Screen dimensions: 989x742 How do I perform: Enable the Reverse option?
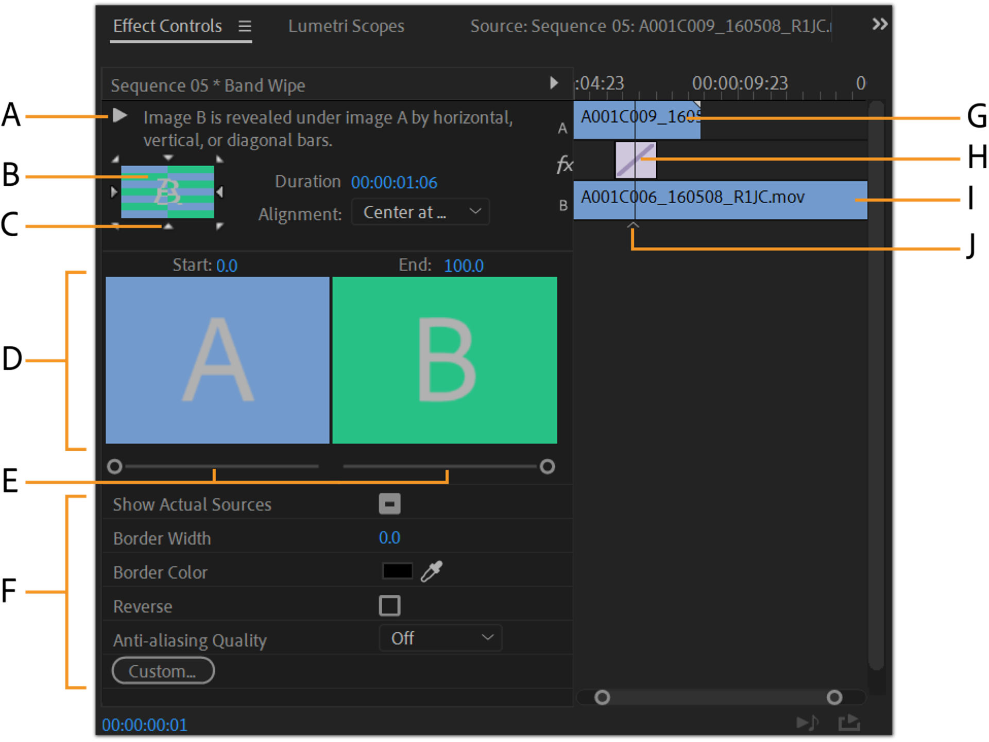(x=389, y=606)
